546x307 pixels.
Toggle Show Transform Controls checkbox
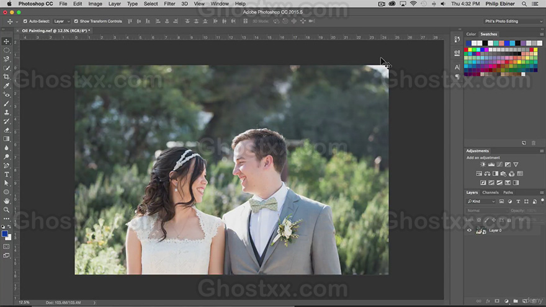coord(76,21)
